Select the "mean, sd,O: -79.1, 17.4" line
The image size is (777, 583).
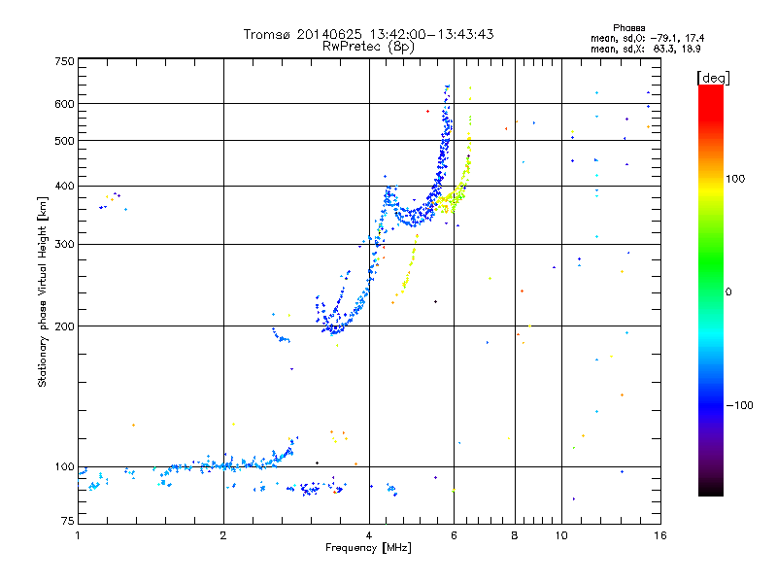pyautogui.click(x=647, y=38)
